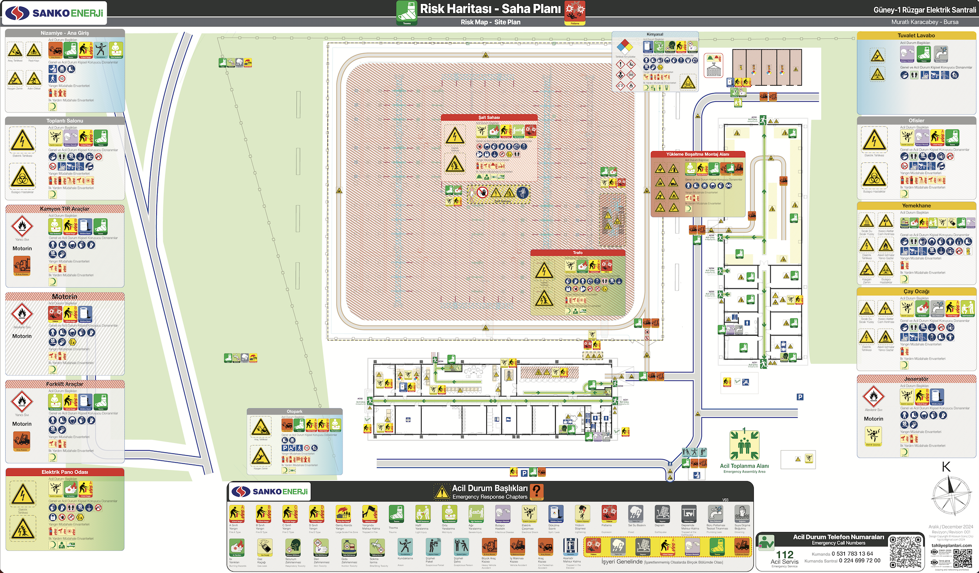Select the Gaz Kaçağı gas leak icon
979x573 pixels.
[265, 548]
